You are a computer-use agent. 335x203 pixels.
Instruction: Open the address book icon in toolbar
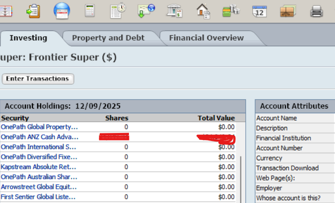pyautogui.click(x=6, y=11)
